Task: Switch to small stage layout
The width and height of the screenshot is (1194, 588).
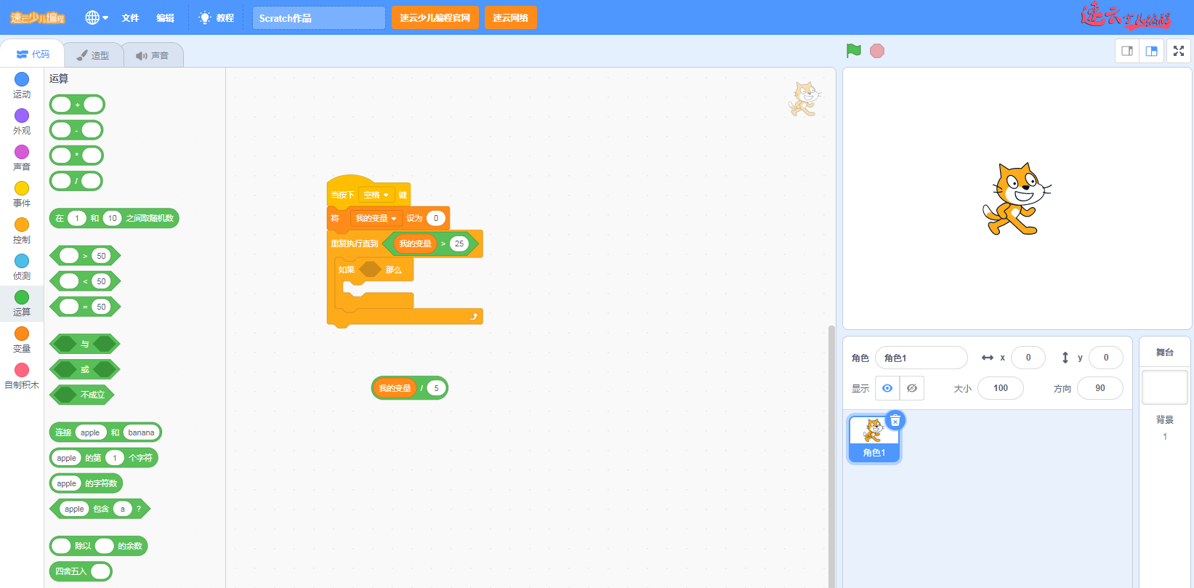Action: pyautogui.click(x=1127, y=51)
